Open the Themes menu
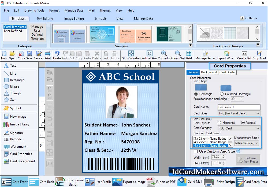This screenshot has height=188, width=268. 105,10
